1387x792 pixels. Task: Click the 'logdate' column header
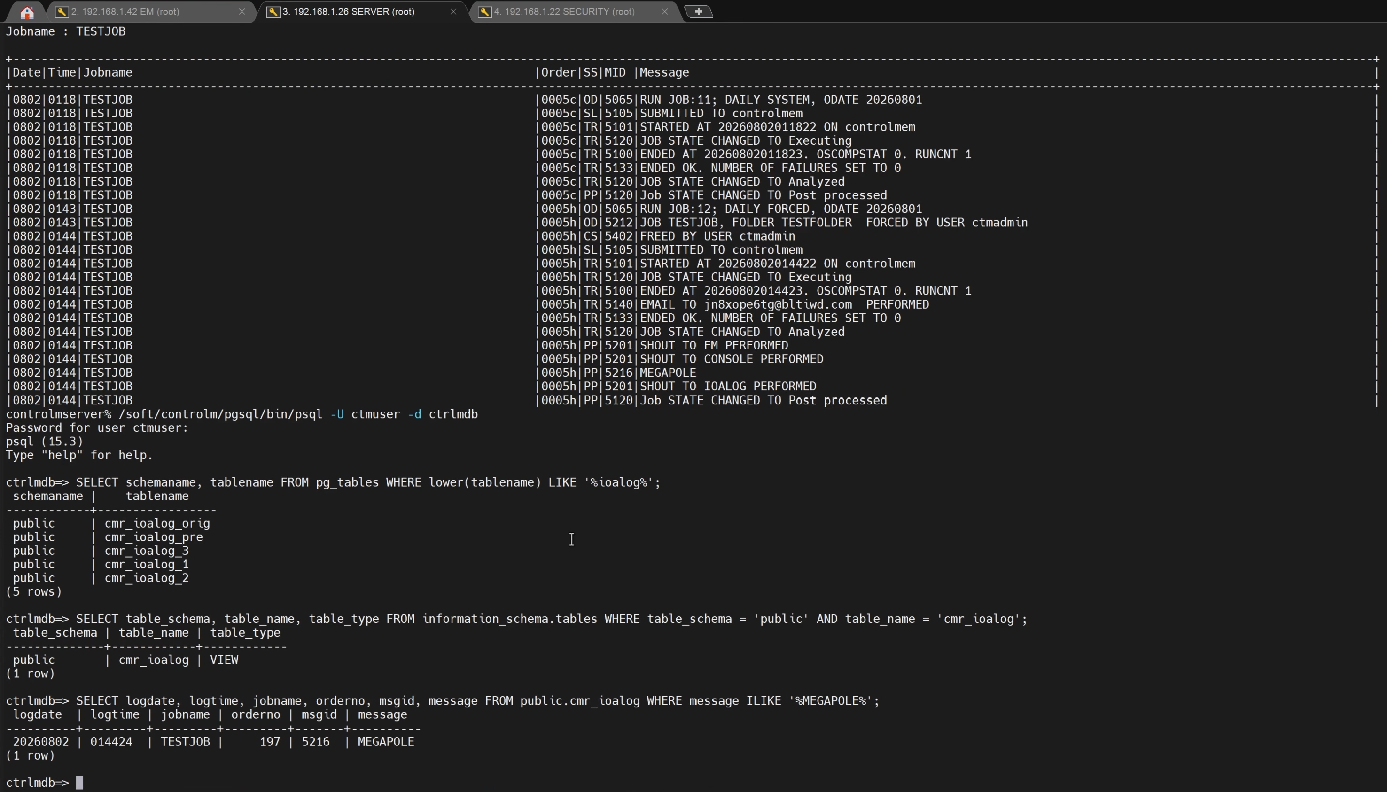click(x=38, y=714)
